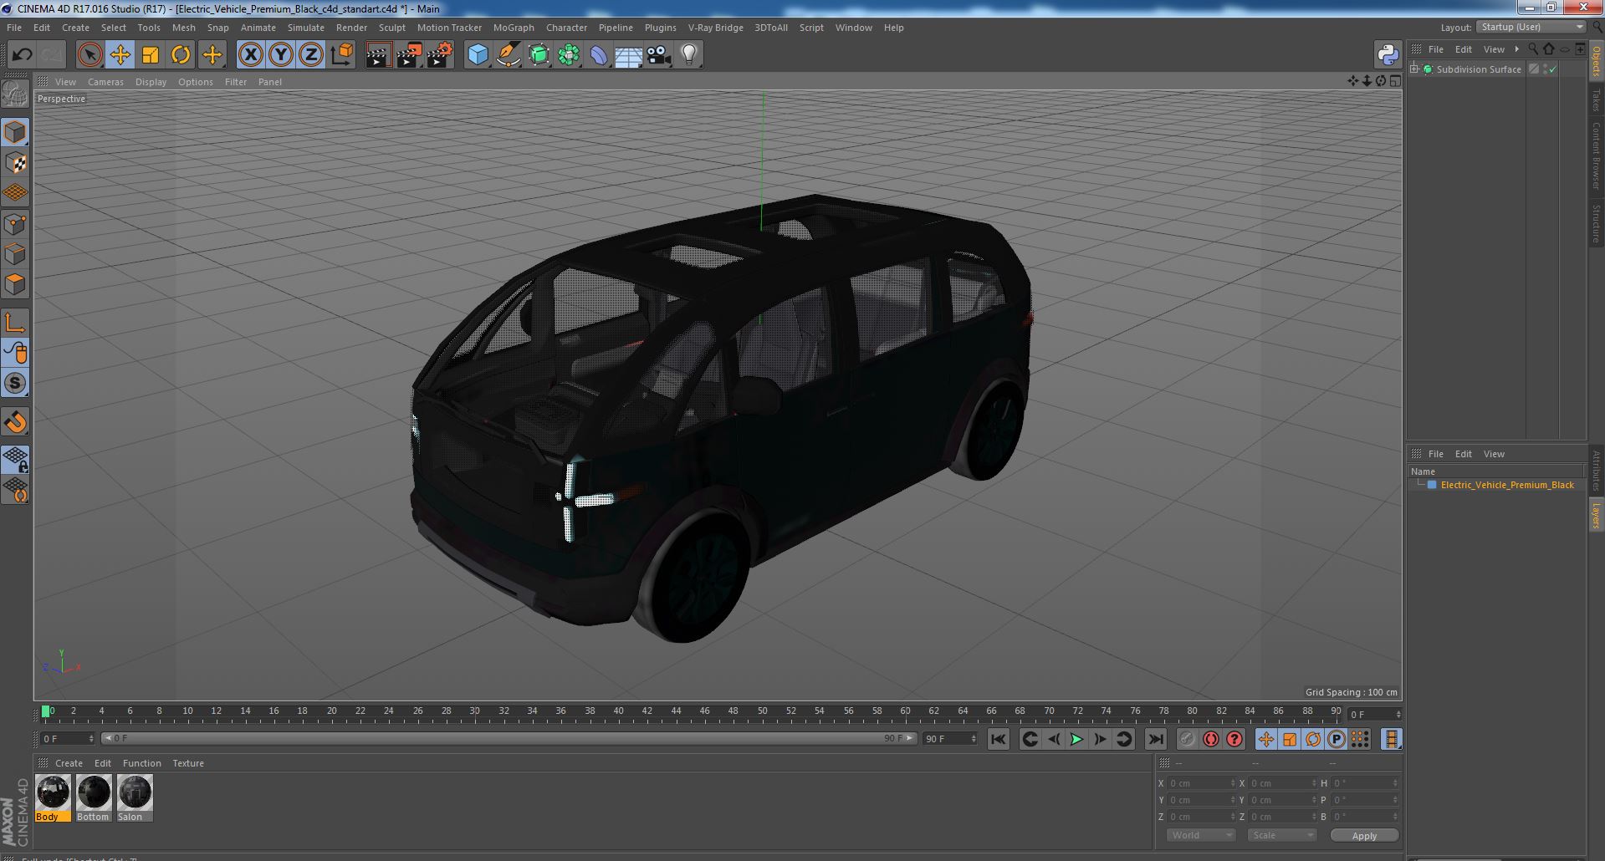The width and height of the screenshot is (1605, 861).
Task: Click Make Editable icon
Action: coord(15,95)
